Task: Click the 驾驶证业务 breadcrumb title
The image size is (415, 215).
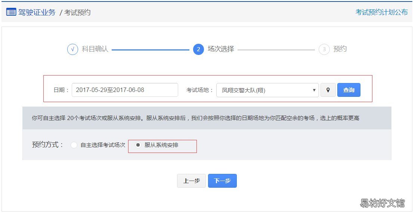Action: pos(37,12)
